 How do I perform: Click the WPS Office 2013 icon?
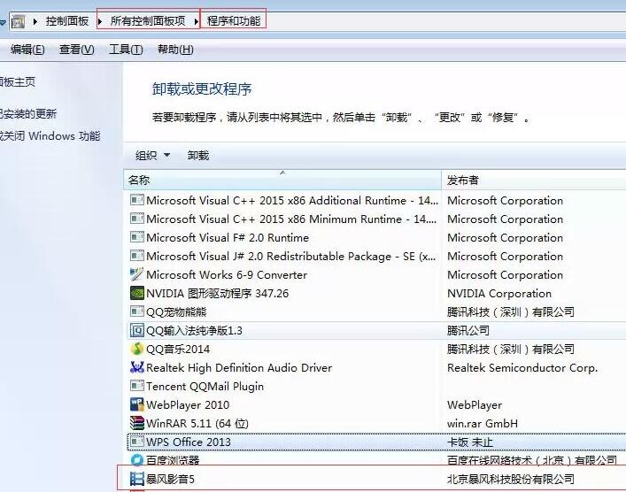(x=137, y=442)
